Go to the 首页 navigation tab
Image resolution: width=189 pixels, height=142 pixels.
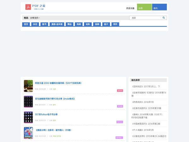(x=26, y=24)
